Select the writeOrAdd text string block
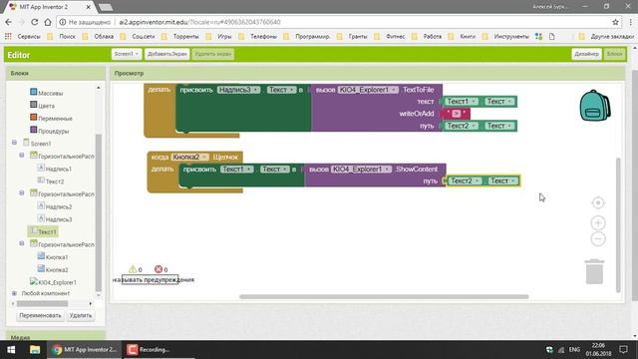This screenshot has width=638, height=359. point(457,114)
